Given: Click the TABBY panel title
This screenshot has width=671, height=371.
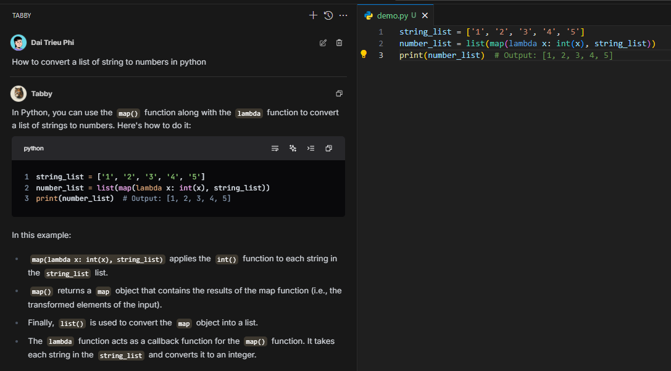Looking at the screenshot, I should [22, 15].
